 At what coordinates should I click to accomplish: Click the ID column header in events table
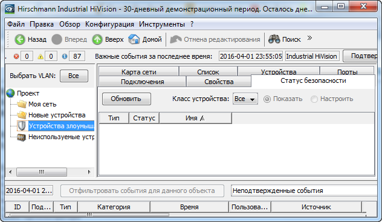(17, 207)
